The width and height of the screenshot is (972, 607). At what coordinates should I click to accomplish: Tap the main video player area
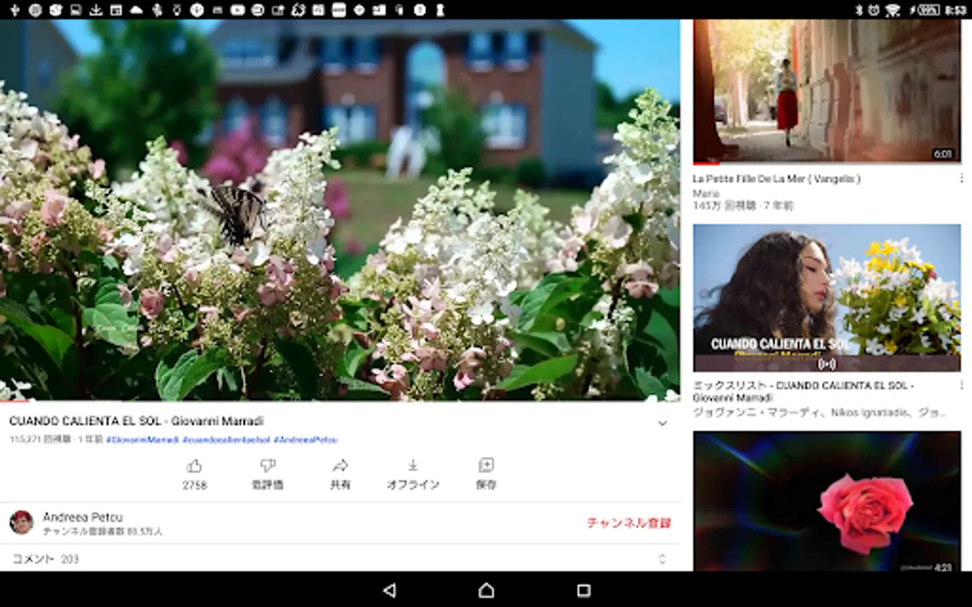[x=340, y=210]
